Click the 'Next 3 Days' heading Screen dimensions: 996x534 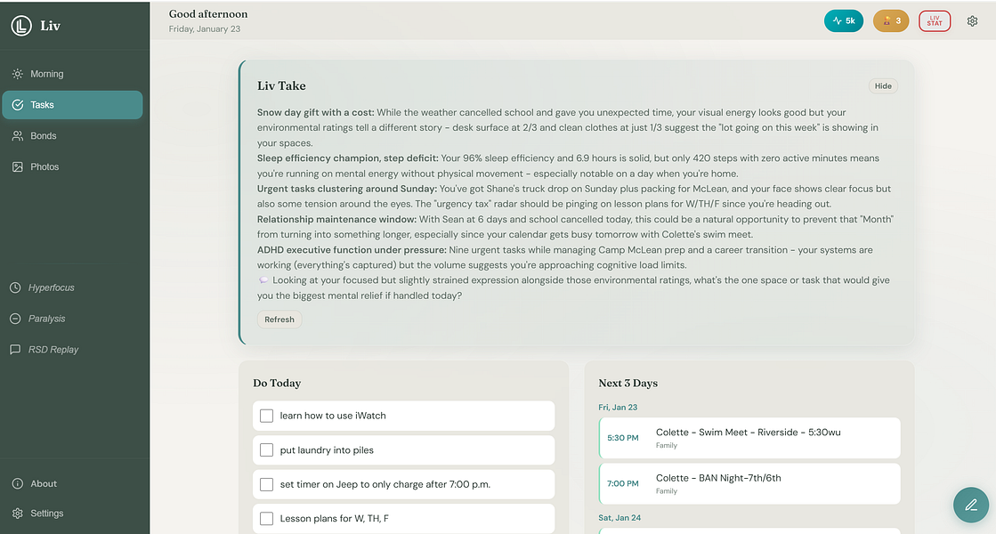tap(628, 383)
